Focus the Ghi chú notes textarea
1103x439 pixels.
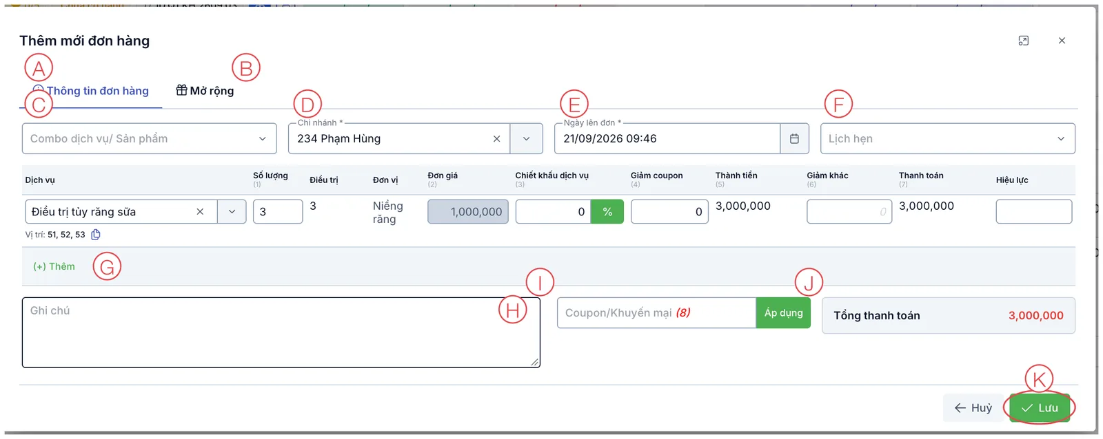coord(281,332)
